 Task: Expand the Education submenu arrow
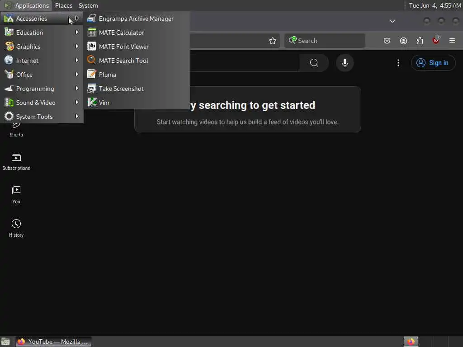[77, 32]
